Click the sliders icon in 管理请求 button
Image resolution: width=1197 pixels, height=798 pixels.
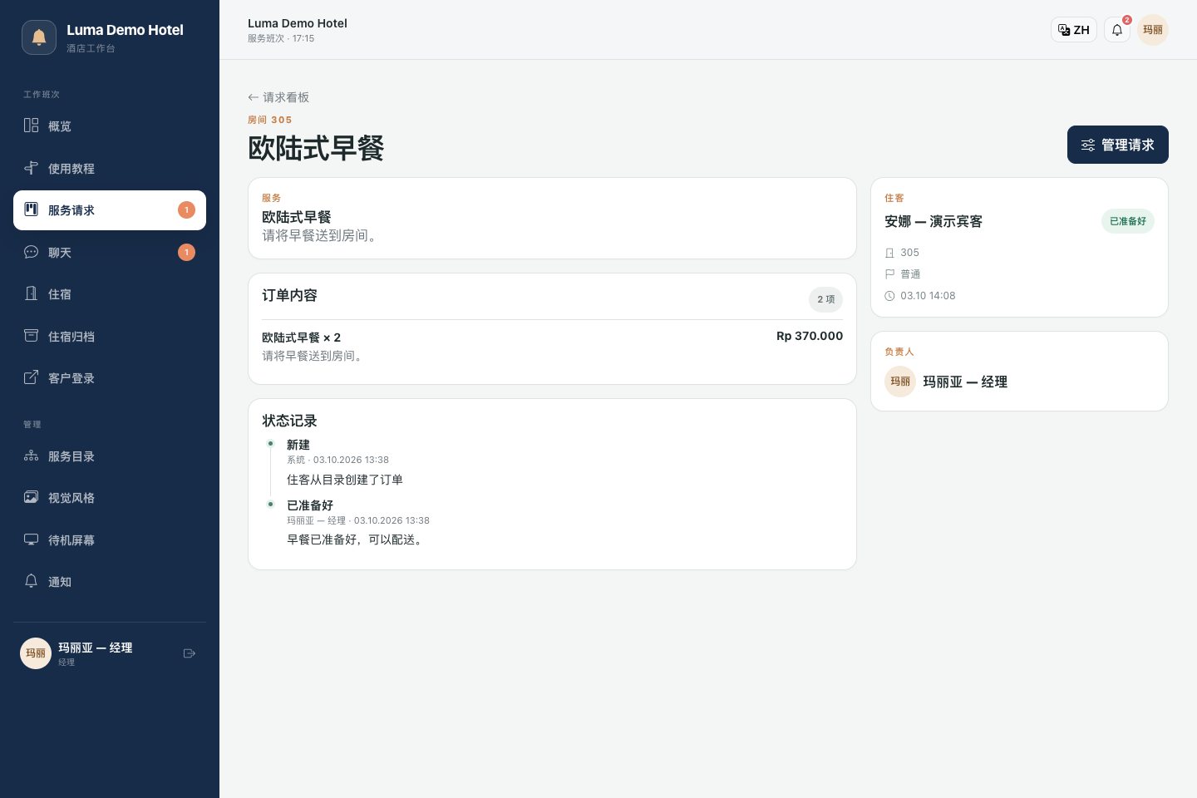coord(1088,145)
